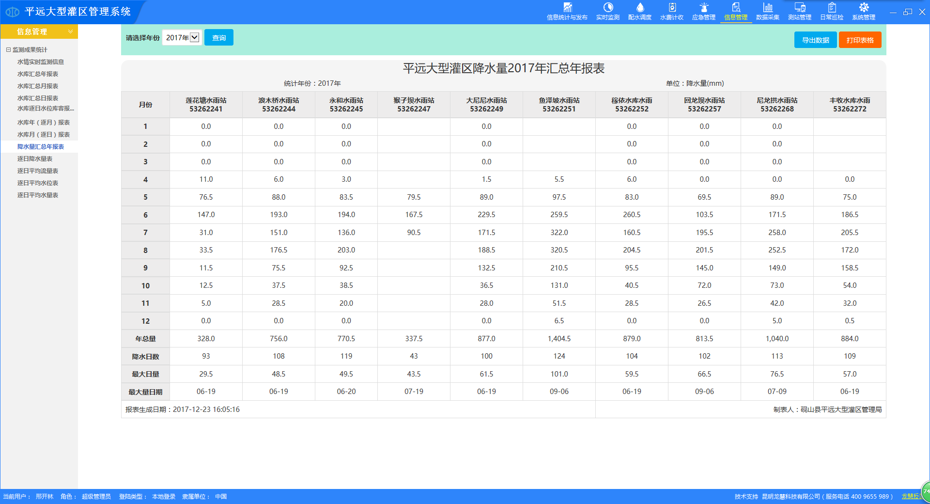Open 水库汇总日报表 in sidebar
The image size is (930, 504).
(x=38, y=98)
